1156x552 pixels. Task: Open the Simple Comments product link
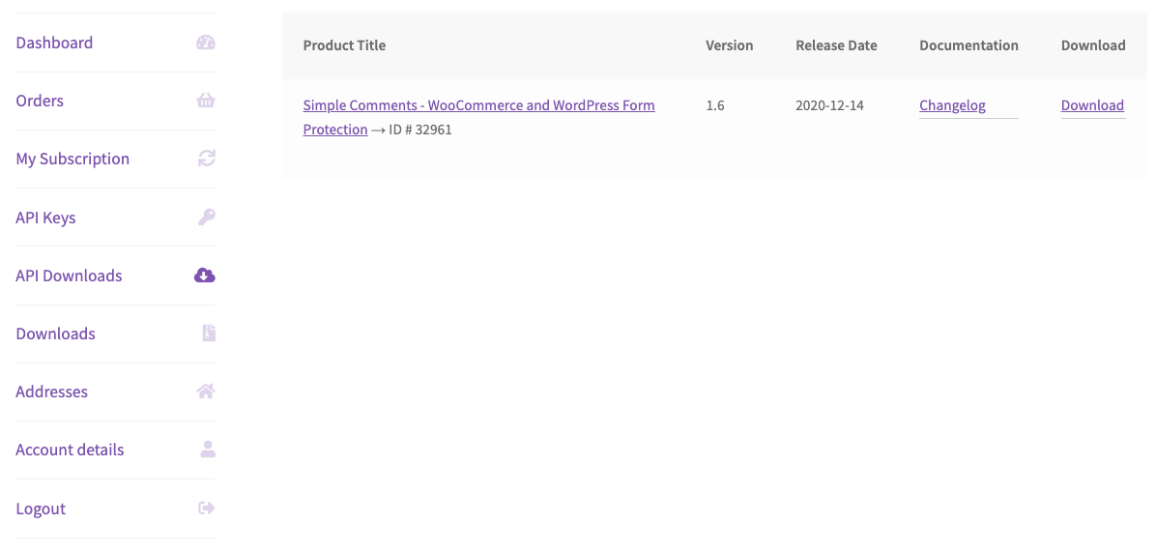pos(478,105)
